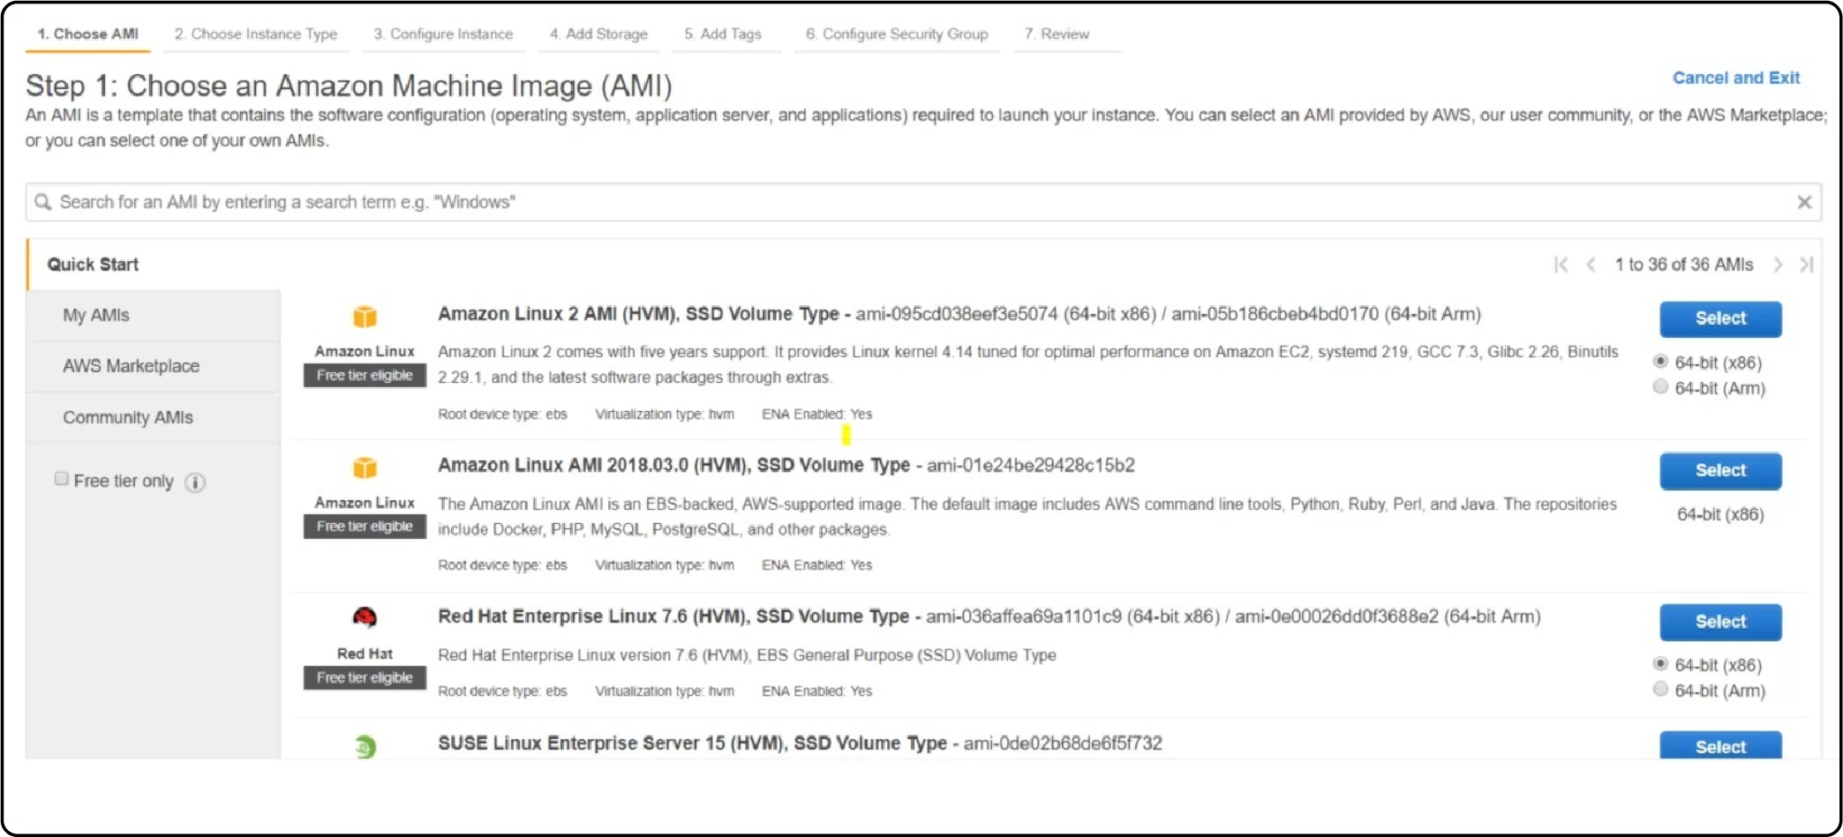Click the Red Hat logo icon
The height and width of the screenshot is (837, 1843).
365,617
